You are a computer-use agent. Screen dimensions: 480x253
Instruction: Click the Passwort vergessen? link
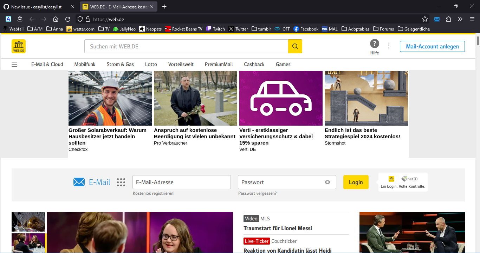click(257, 193)
